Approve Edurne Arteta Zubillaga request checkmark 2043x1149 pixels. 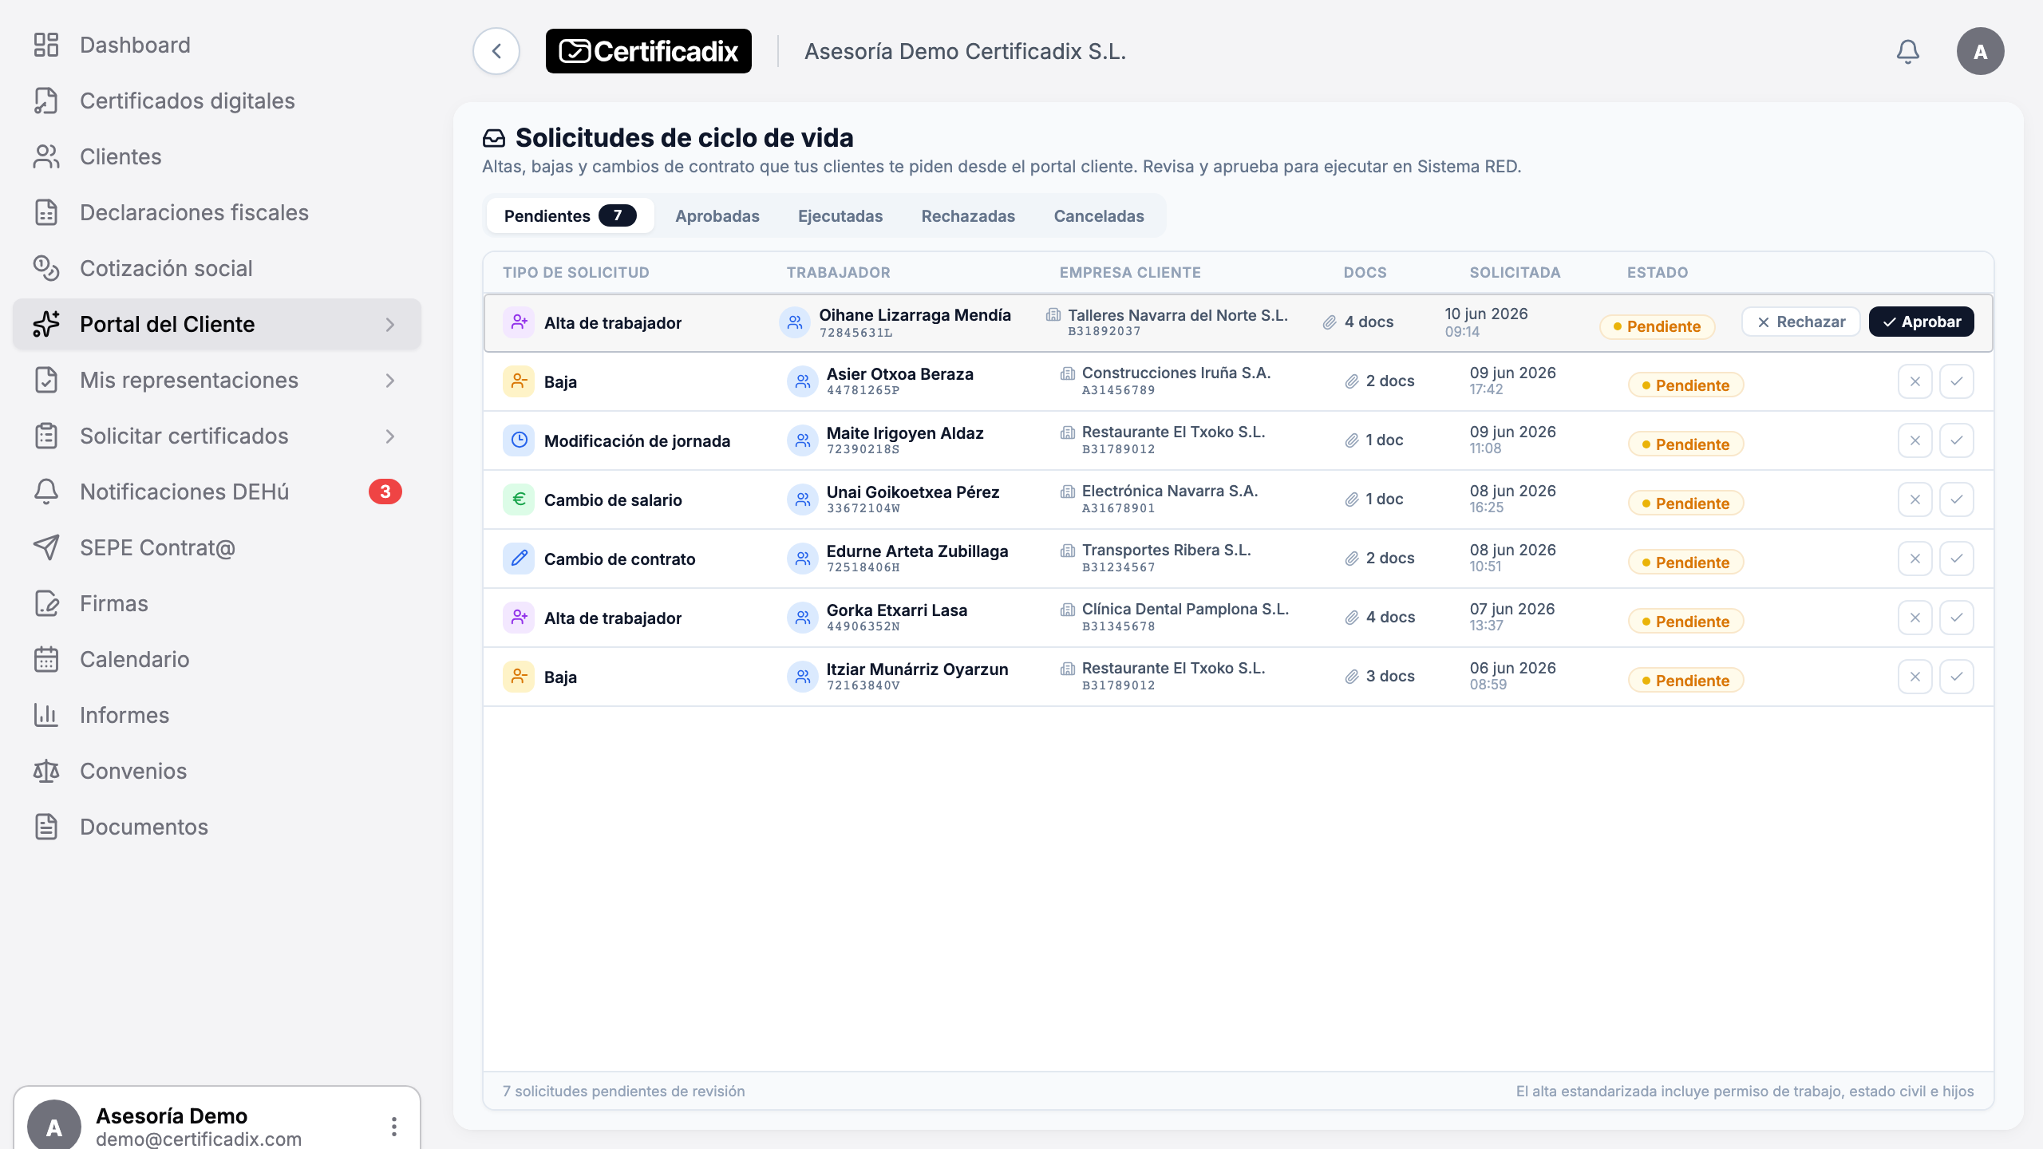click(1957, 559)
